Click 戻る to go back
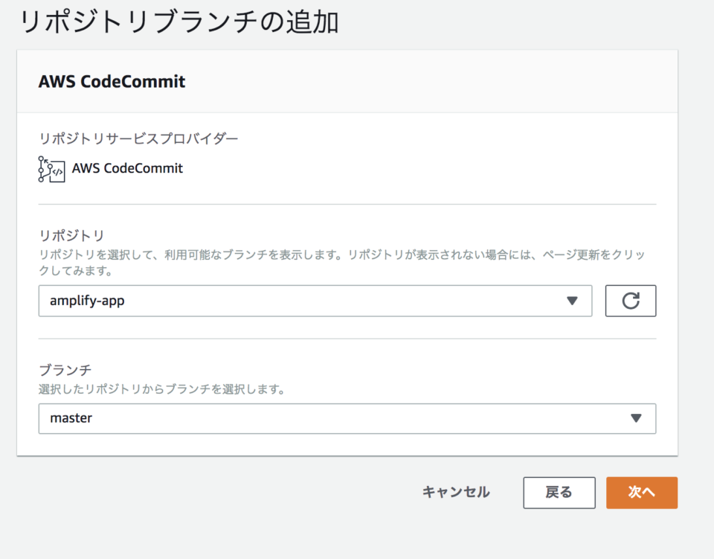 (x=559, y=492)
